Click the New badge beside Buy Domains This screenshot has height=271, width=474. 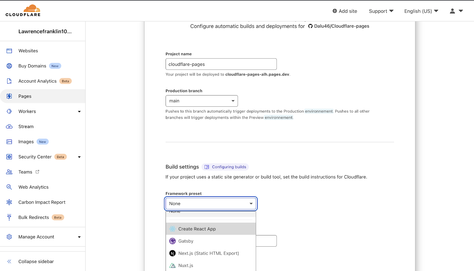coord(55,66)
